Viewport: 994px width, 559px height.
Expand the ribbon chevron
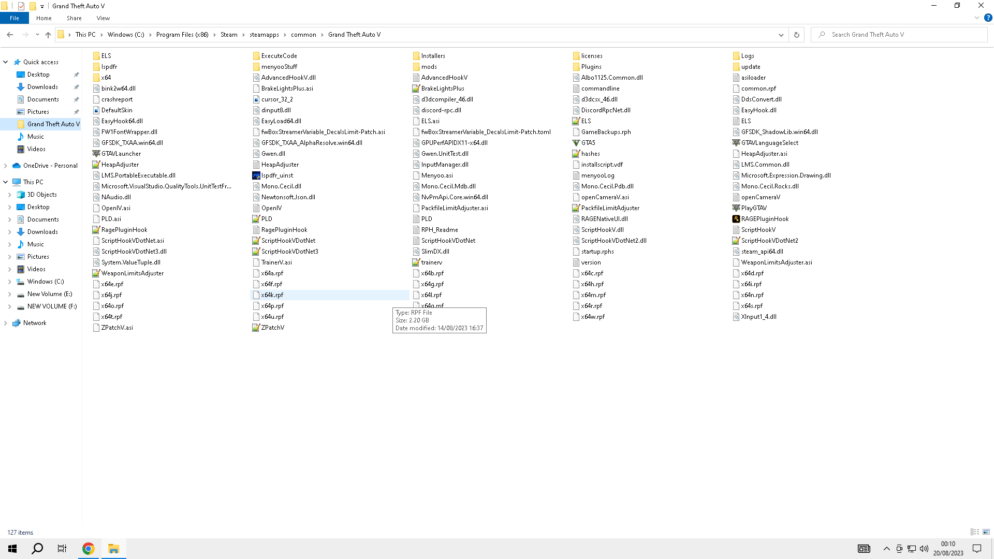pyautogui.click(x=977, y=18)
